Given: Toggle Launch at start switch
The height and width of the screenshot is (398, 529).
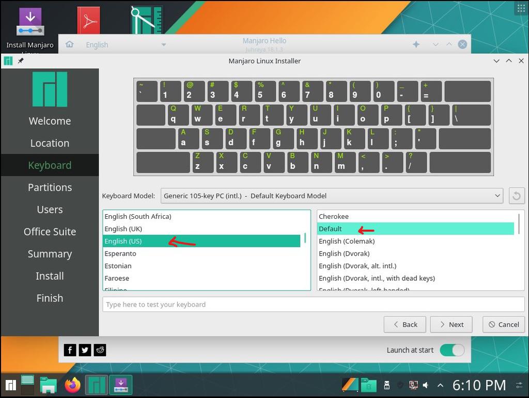Looking at the screenshot, I should pos(452,350).
